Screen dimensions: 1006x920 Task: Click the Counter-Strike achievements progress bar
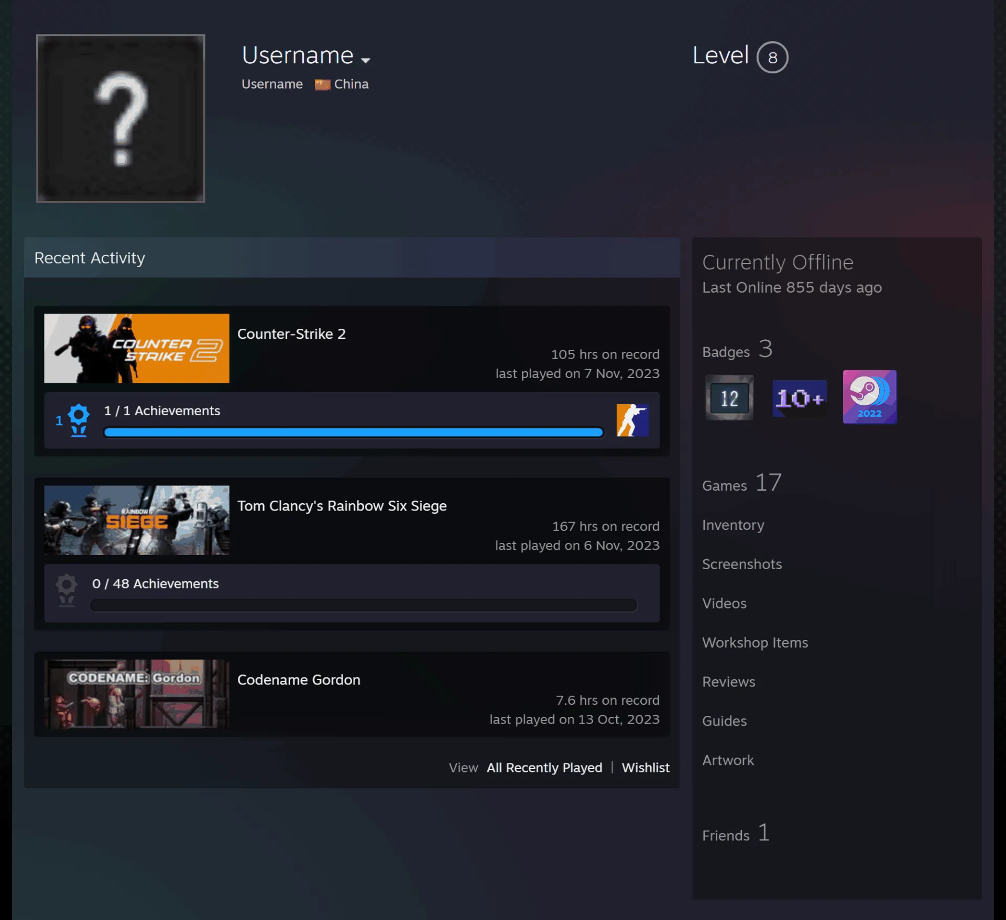click(x=354, y=433)
